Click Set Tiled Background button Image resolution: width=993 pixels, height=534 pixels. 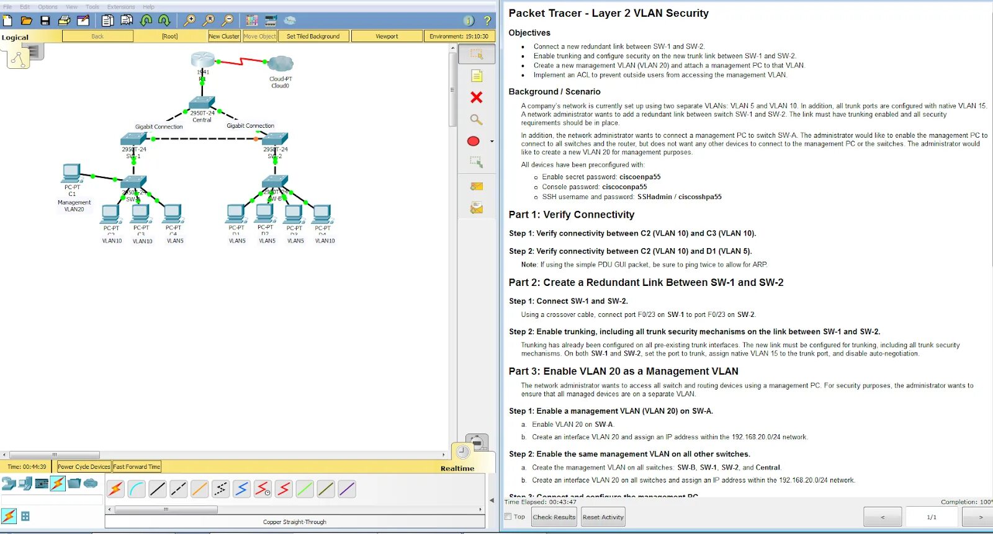(313, 36)
